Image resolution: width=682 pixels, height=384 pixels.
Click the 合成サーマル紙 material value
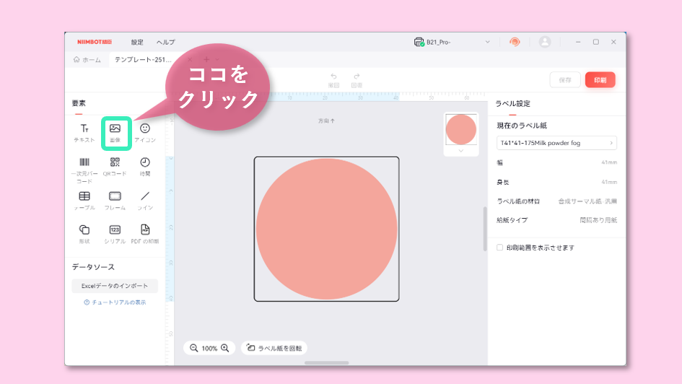(587, 201)
